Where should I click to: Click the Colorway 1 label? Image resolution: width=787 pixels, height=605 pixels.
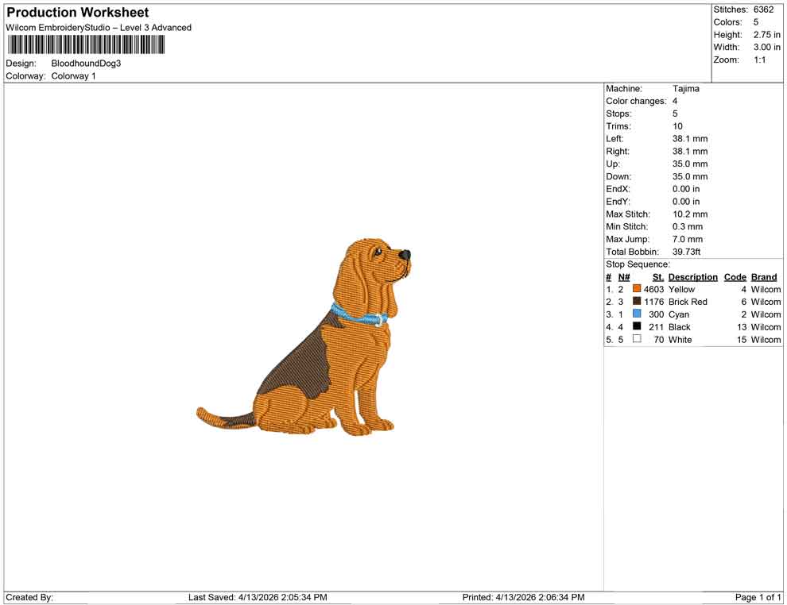coord(73,76)
